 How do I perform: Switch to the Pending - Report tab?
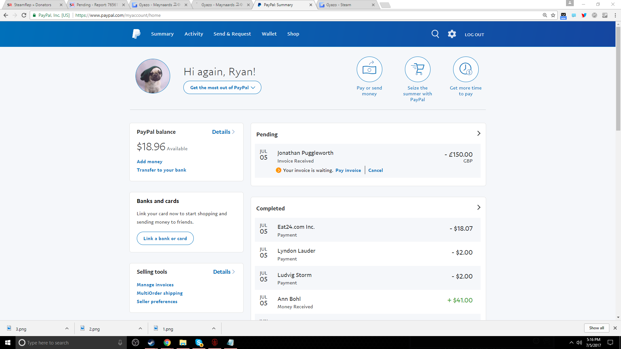[x=96, y=5]
